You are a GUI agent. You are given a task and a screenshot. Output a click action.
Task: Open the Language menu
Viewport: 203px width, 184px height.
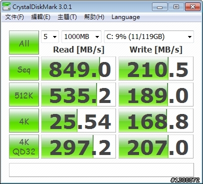125,17
